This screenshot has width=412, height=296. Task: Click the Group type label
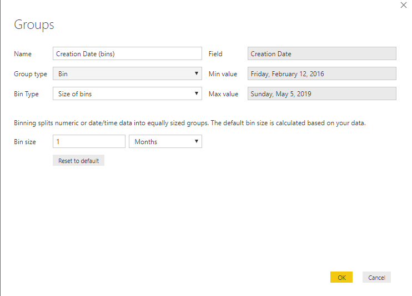click(31, 74)
